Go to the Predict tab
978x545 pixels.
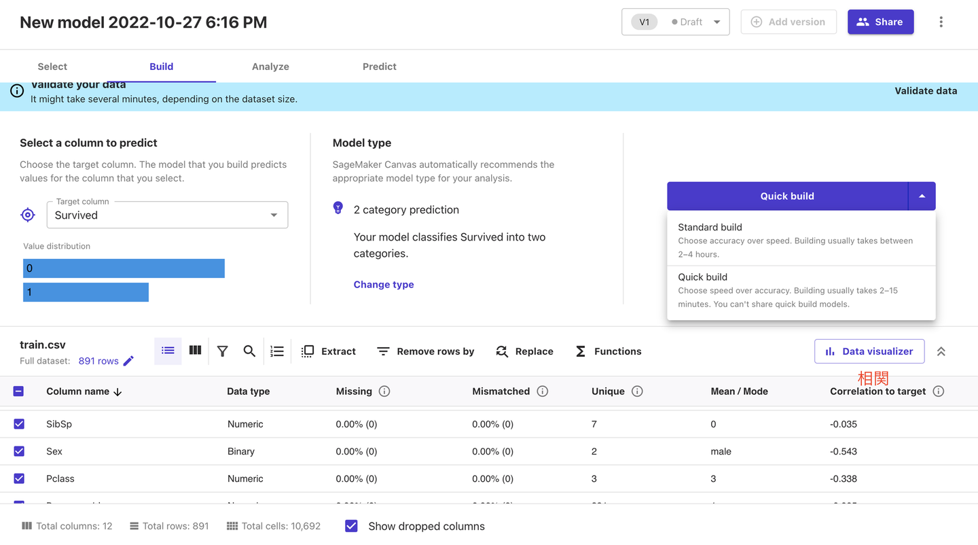click(x=379, y=67)
